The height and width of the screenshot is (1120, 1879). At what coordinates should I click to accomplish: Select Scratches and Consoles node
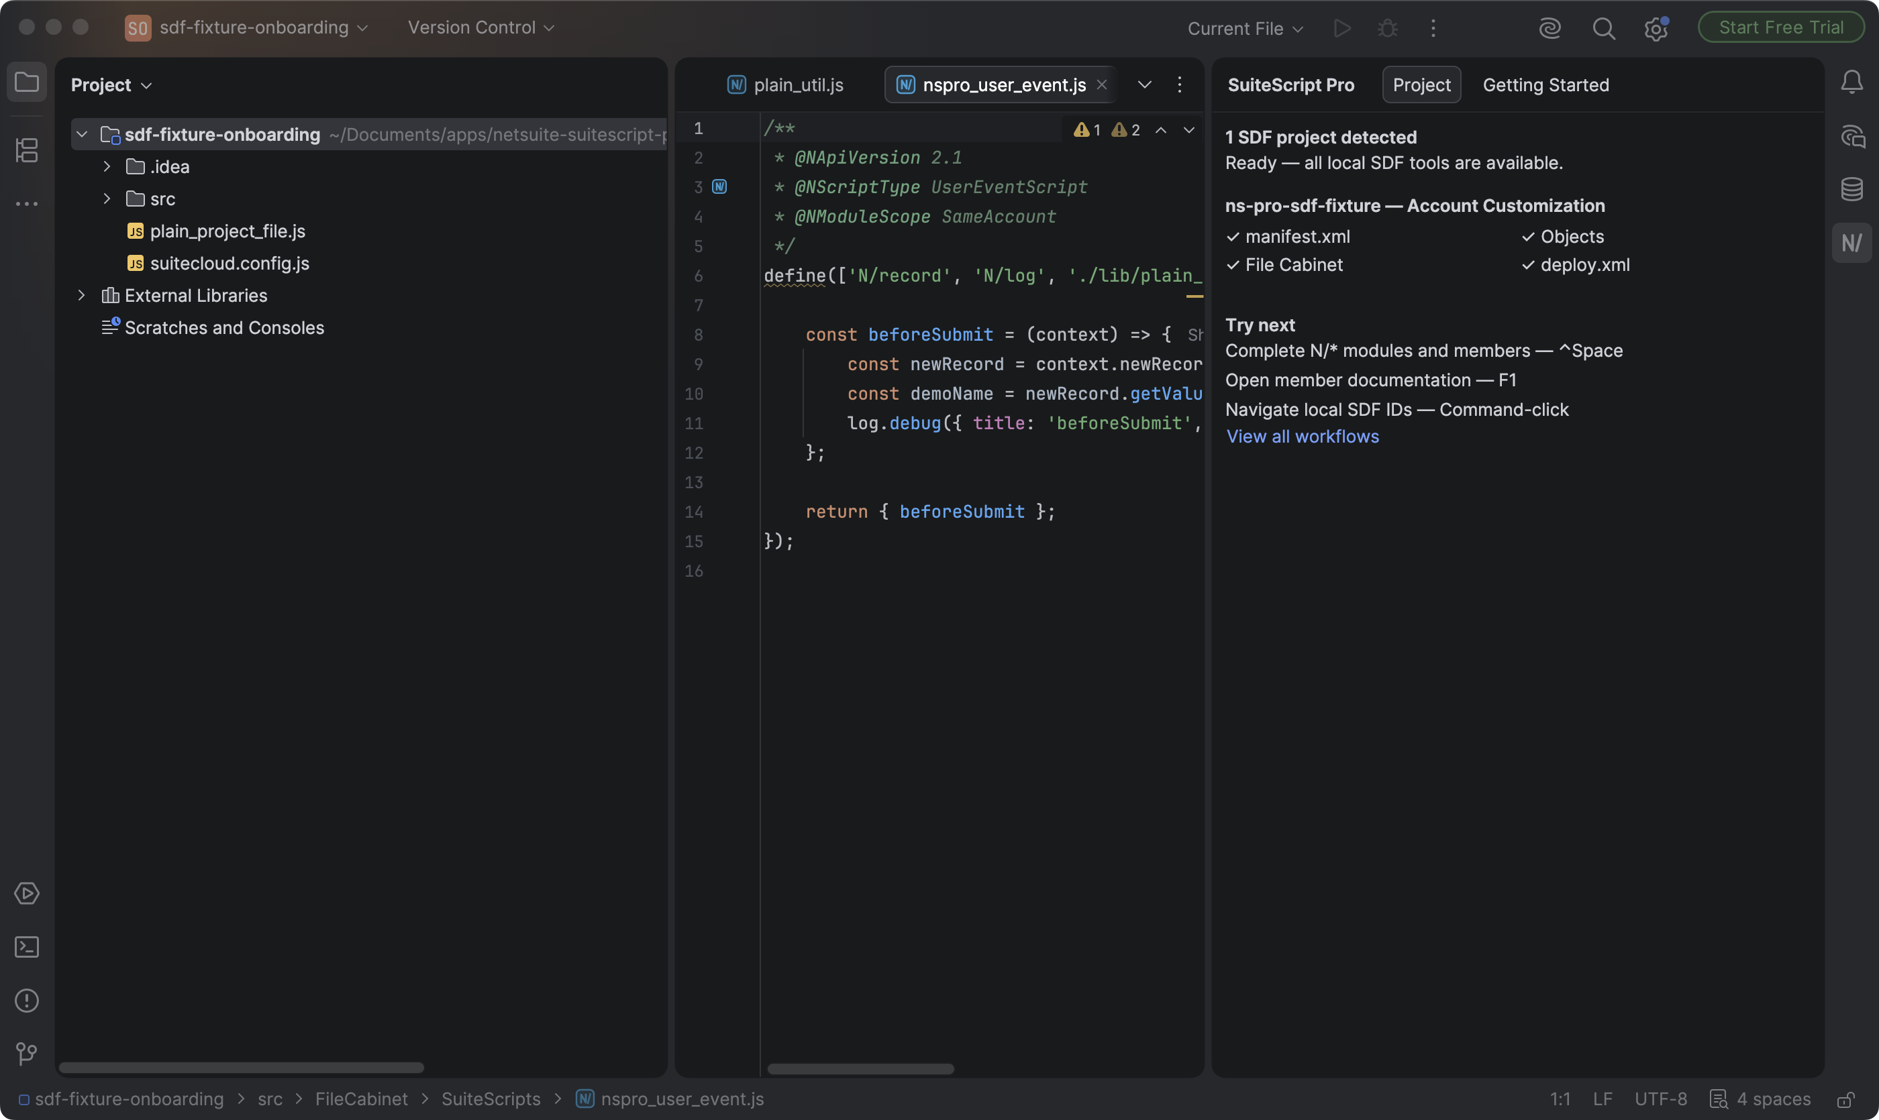[x=213, y=327]
